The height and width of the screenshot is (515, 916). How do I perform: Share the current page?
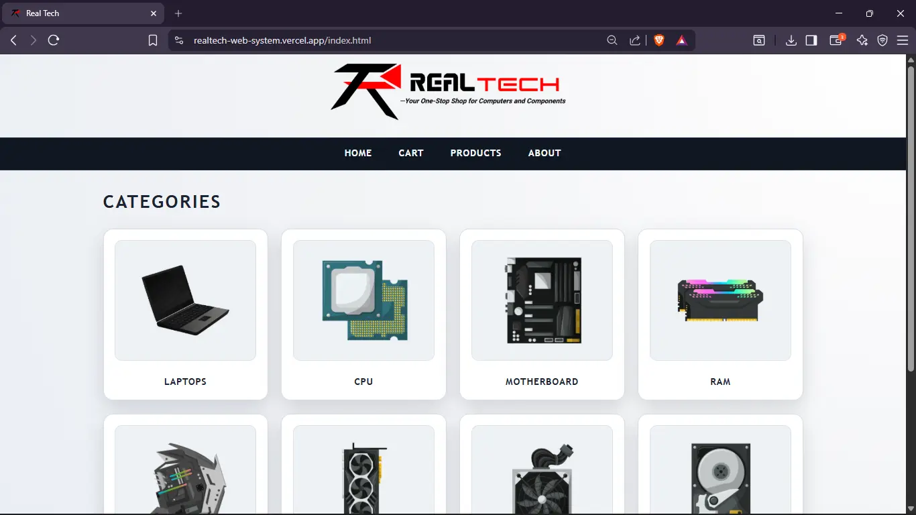click(634, 40)
